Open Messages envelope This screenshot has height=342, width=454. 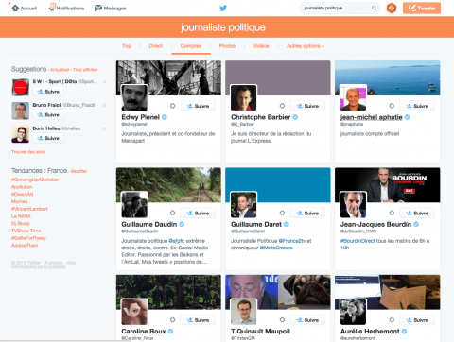(98, 8)
